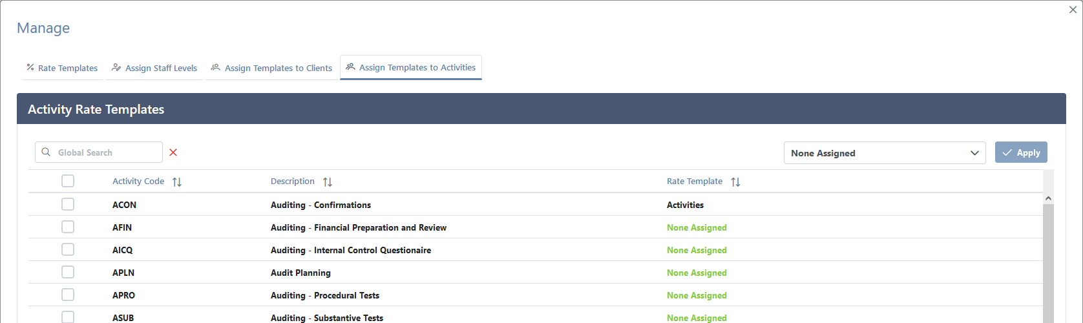Check the ACON row checkbox
The height and width of the screenshot is (323, 1083).
[x=68, y=204]
